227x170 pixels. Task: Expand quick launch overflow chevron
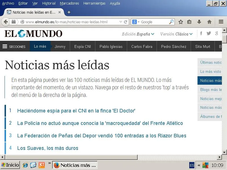[49, 163]
